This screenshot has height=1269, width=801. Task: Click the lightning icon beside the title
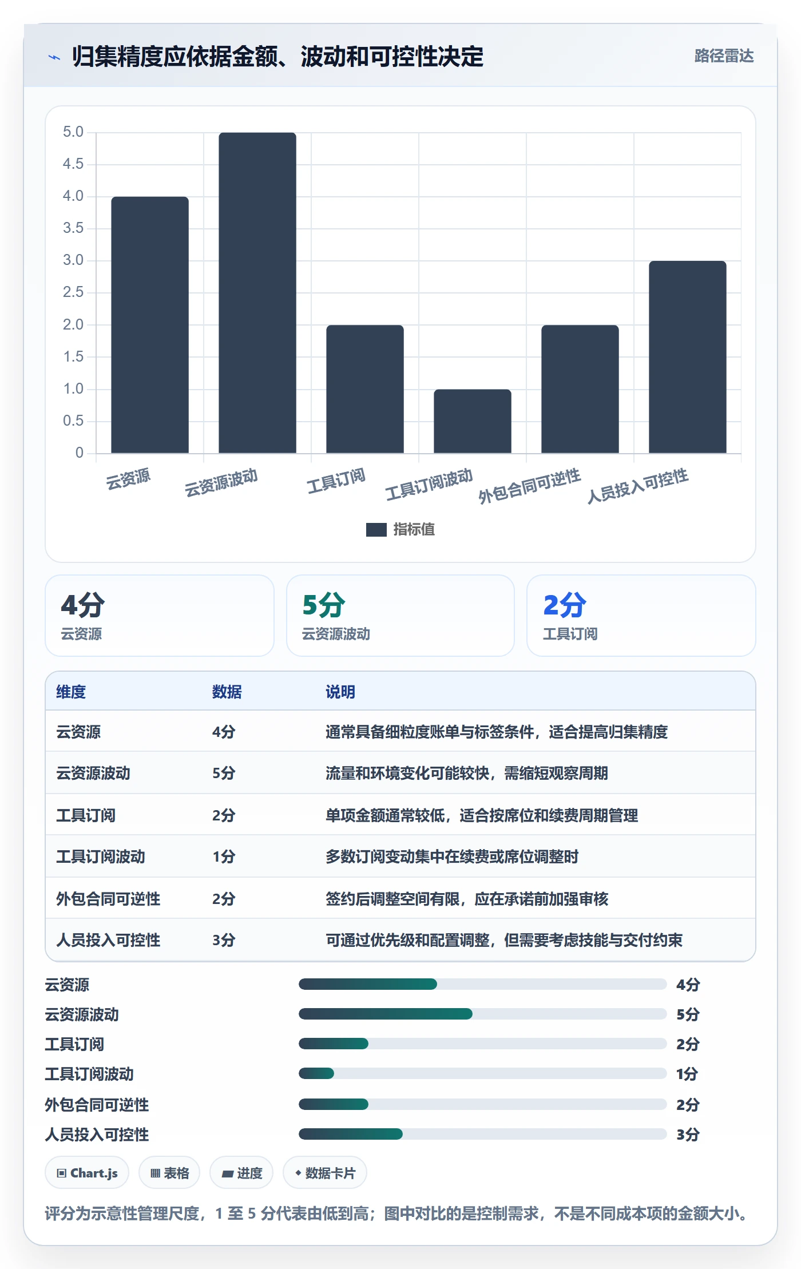click(x=54, y=57)
